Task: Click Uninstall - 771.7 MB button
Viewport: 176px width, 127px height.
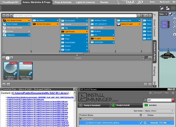Action: [x=158, y=123]
